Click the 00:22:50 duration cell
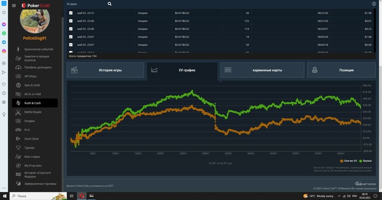382x200 pixels. pos(323,13)
